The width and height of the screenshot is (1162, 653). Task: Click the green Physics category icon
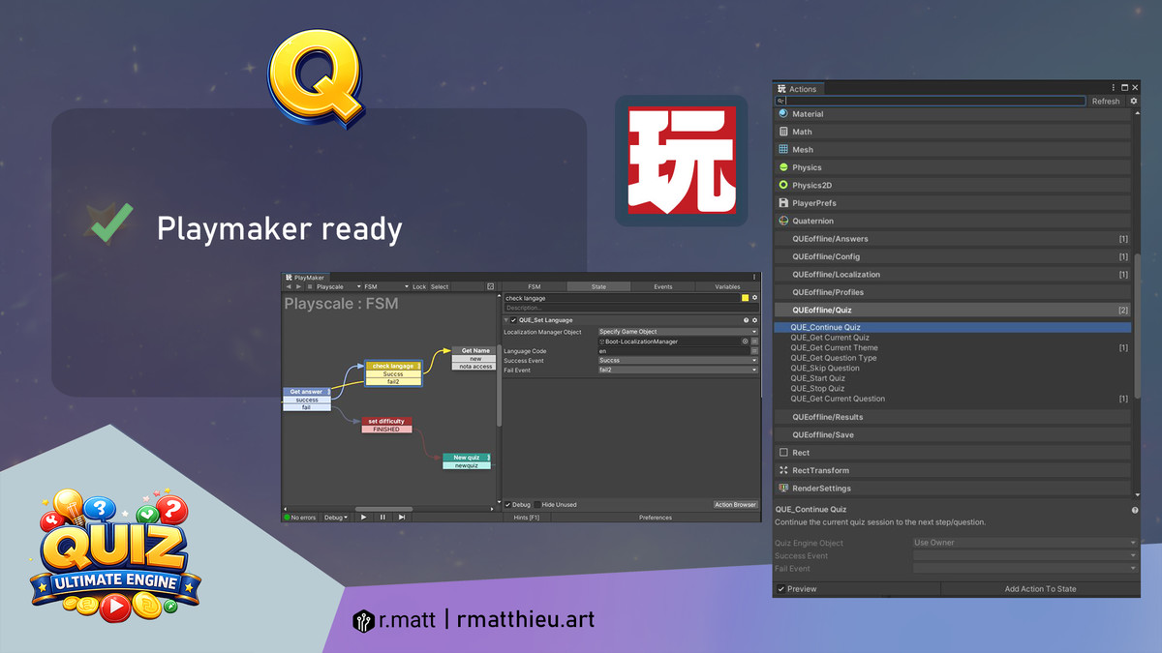(783, 167)
